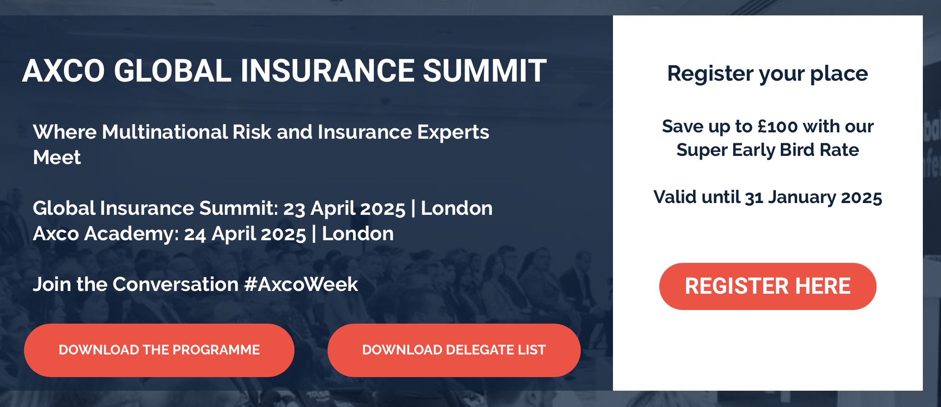Click DOWNLOAD THE PROGRAMME

click(160, 349)
